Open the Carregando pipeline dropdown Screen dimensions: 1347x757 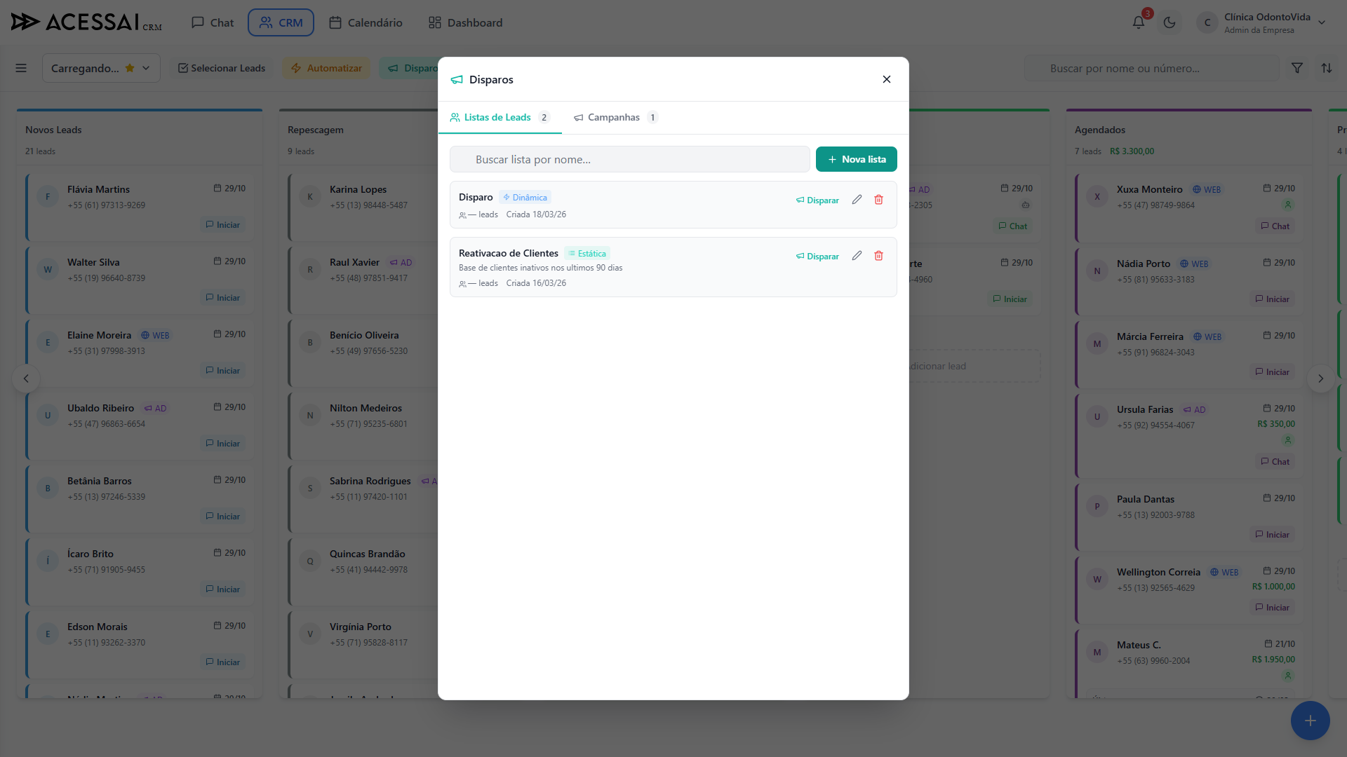[101, 68]
